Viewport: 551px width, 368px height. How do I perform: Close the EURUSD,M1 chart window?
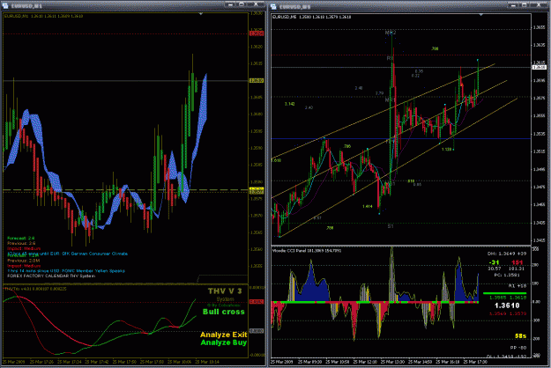257,4
